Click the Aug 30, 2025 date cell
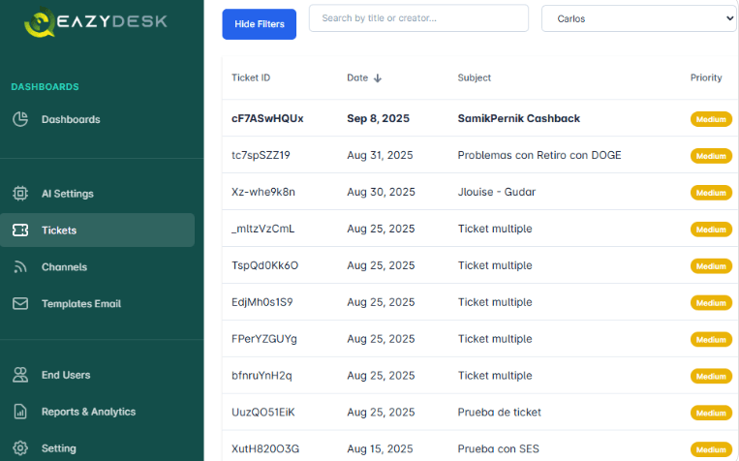The width and height of the screenshot is (739, 461). 381,192
